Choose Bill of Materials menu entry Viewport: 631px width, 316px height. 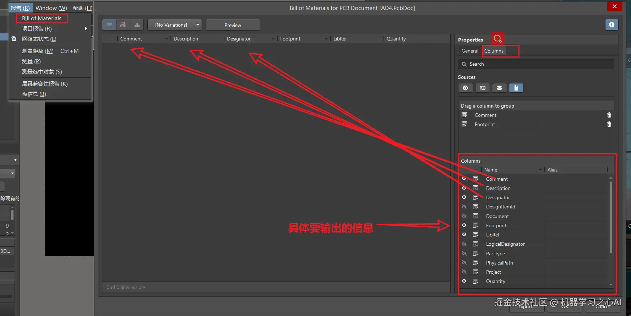(42, 18)
